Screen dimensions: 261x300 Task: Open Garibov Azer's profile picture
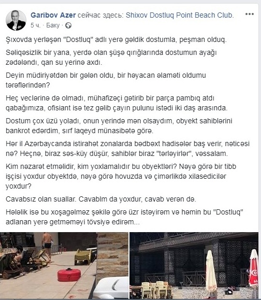[16, 21]
